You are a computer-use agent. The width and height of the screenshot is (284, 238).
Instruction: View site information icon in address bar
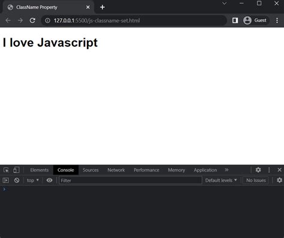[x=47, y=20]
